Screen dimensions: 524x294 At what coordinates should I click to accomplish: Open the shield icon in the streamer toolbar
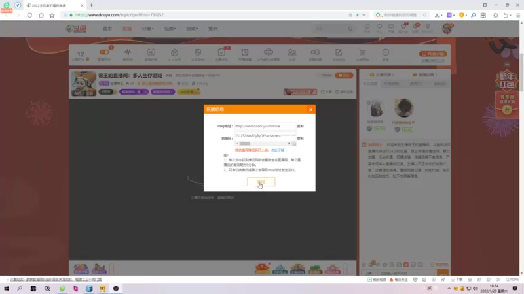pyautogui.click(x=198, y=52)
